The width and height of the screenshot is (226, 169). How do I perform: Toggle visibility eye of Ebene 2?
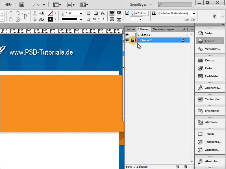(127, 40)
